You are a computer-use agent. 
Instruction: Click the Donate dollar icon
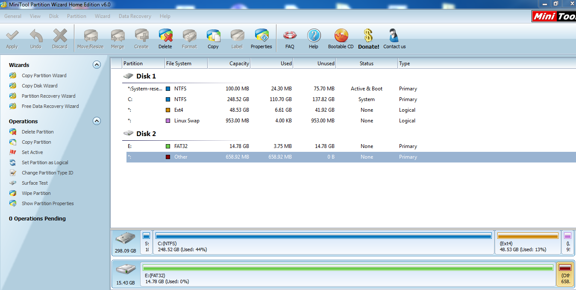(368, 36)
